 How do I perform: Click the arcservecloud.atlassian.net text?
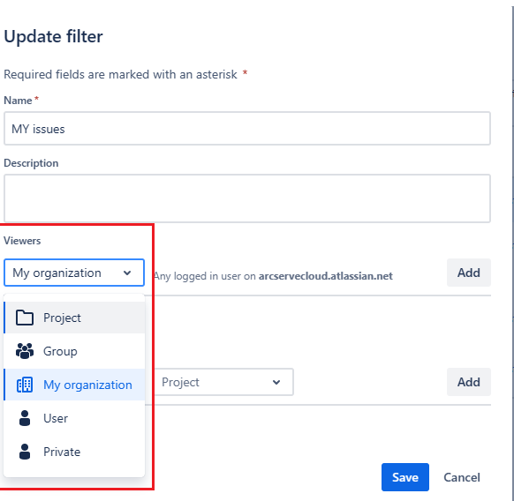pos(326,276)
